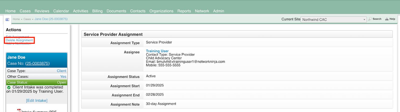Screen dimensions: 400x112
Task: Click the page icon left of breadcrumb
Action: [x=7, y=19]
